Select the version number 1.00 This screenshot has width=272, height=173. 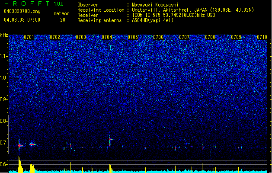(59, 3)
